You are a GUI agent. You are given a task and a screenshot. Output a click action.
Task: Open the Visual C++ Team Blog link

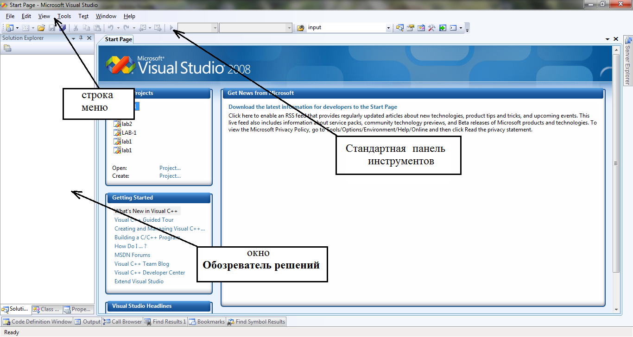pyautogui.click(x=142, y=264)
